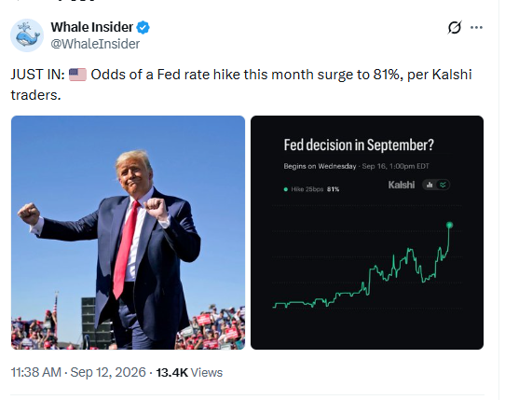Click the tweet text about Fed rate hike
This screenshot has width=505, height=400.
(x=241, y=85)
